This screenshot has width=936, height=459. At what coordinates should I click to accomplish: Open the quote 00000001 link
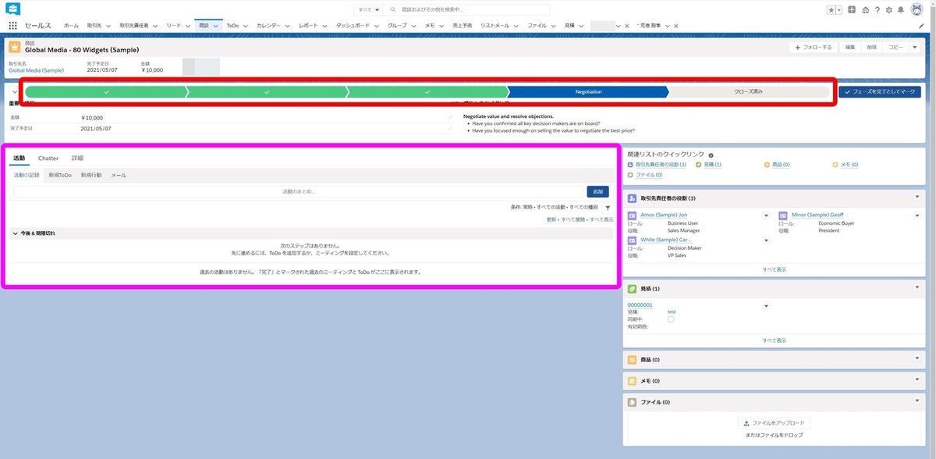tap(640, 305)
